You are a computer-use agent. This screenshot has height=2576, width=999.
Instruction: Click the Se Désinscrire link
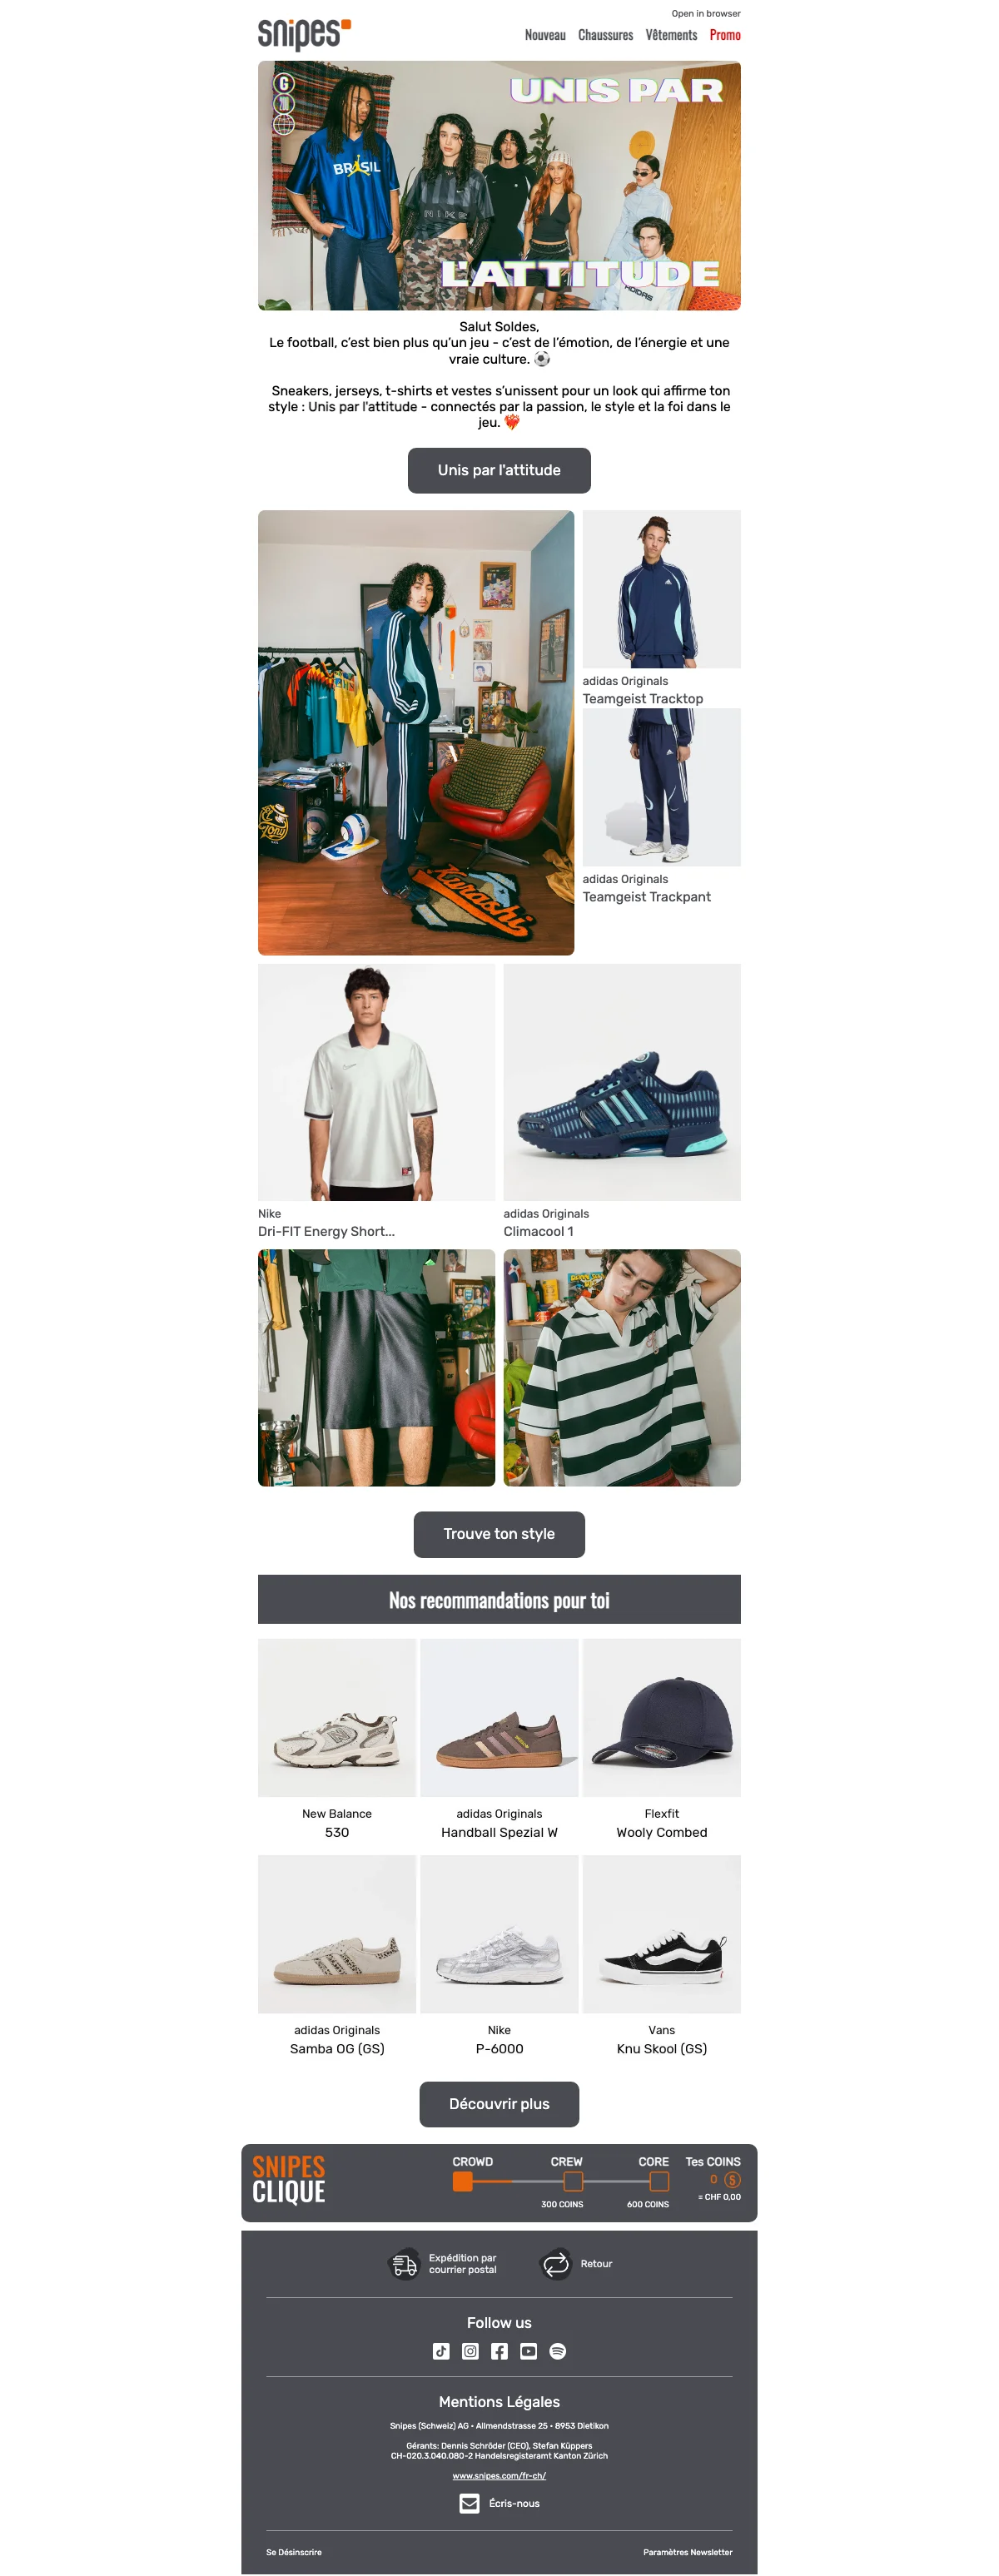pyautogui.click(x=294, y=2552)
